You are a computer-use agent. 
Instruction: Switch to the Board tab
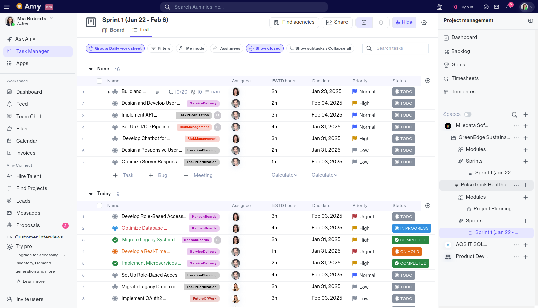point(113,30)
